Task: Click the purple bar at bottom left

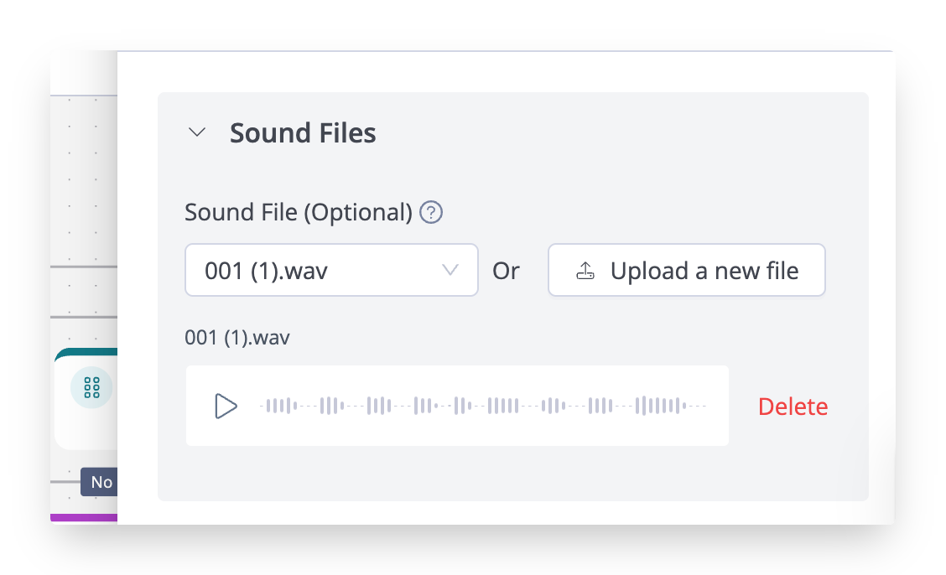Action: [84, 518]
